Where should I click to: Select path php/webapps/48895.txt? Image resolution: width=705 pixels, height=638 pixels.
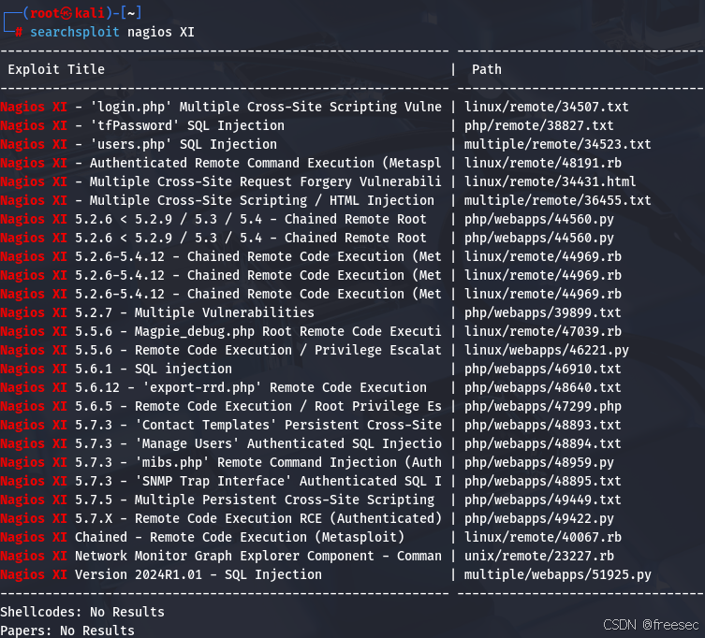pos(543,481)
